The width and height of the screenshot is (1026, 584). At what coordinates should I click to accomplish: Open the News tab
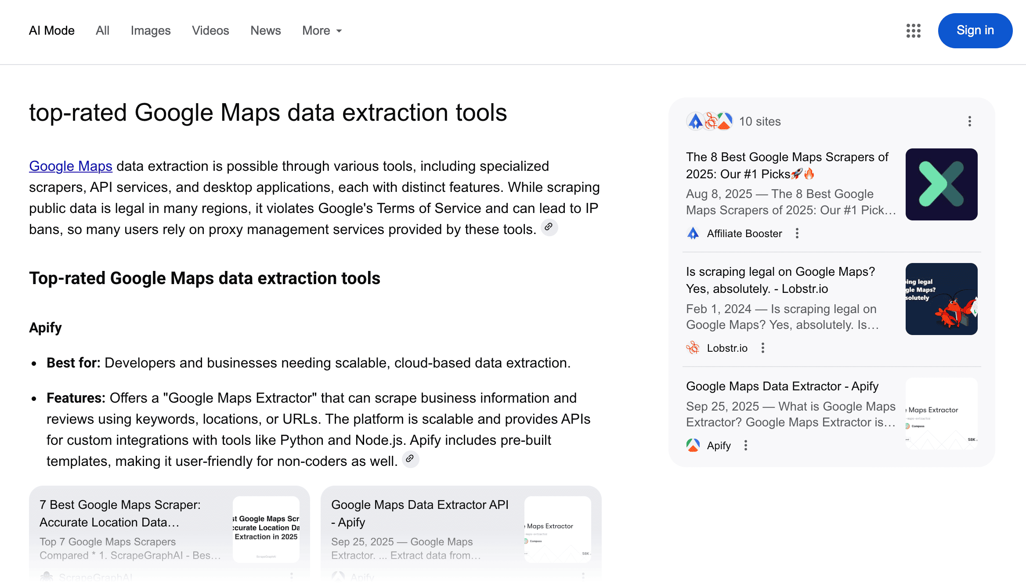[265, 31]
